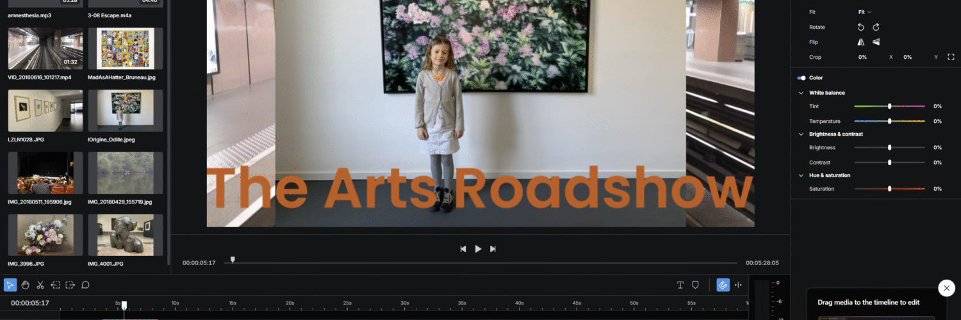Click the Tint slider handle

coord(889,106)
